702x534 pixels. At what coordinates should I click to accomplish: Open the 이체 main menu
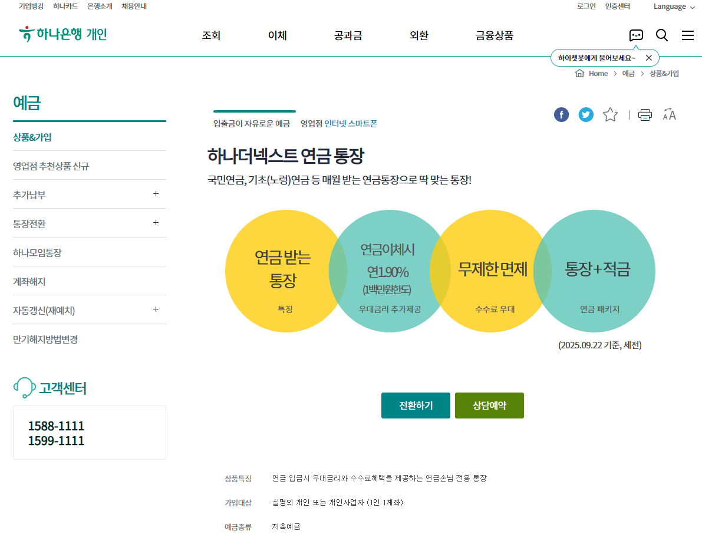(x=277, y=35)
